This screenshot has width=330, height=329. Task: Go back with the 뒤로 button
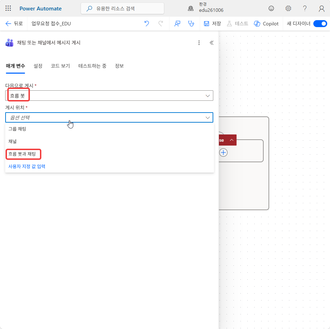click(x=14, y=24)
